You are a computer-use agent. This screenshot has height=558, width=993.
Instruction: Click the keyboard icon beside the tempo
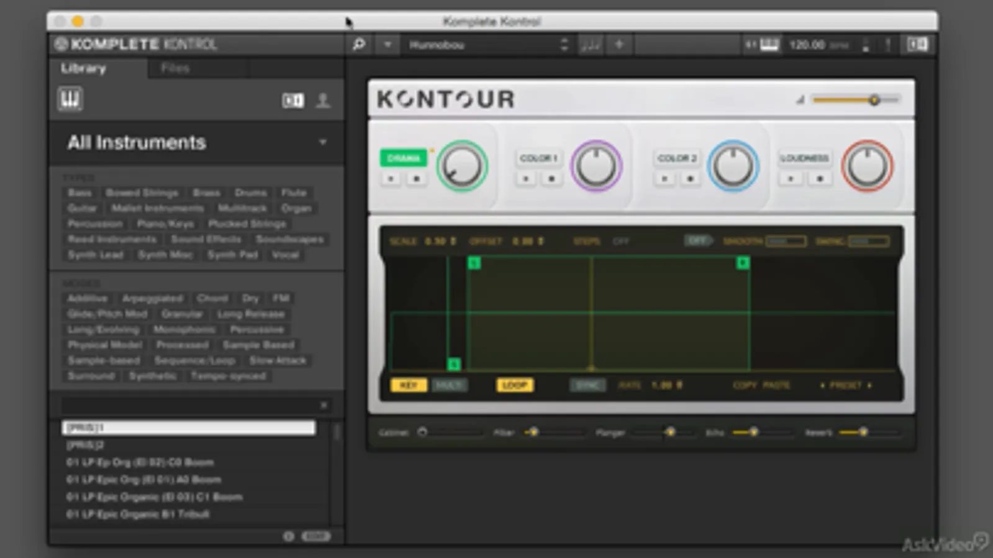click(769, 45)
